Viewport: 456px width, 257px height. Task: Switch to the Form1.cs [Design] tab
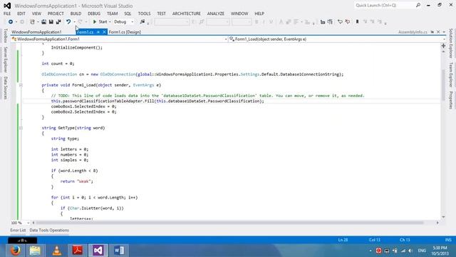[125, 32]
